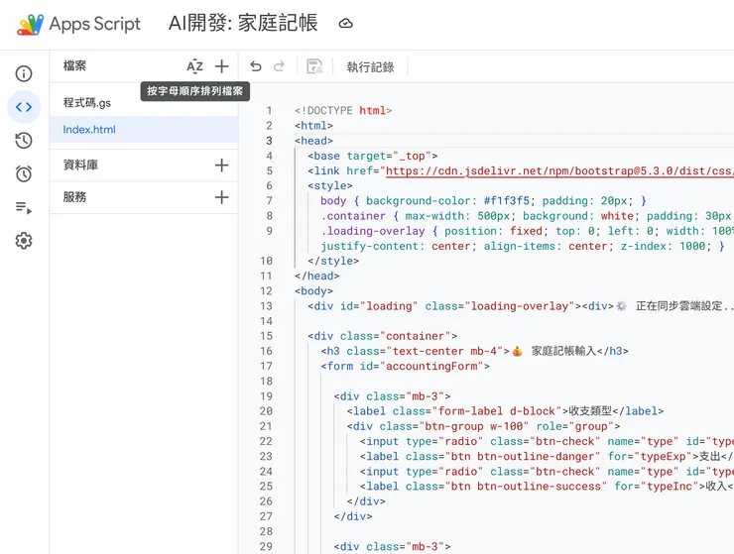Viewport: 734px width, 554px height.
Task: Add a new file with plus icon
Action: (x=222, y=66)
